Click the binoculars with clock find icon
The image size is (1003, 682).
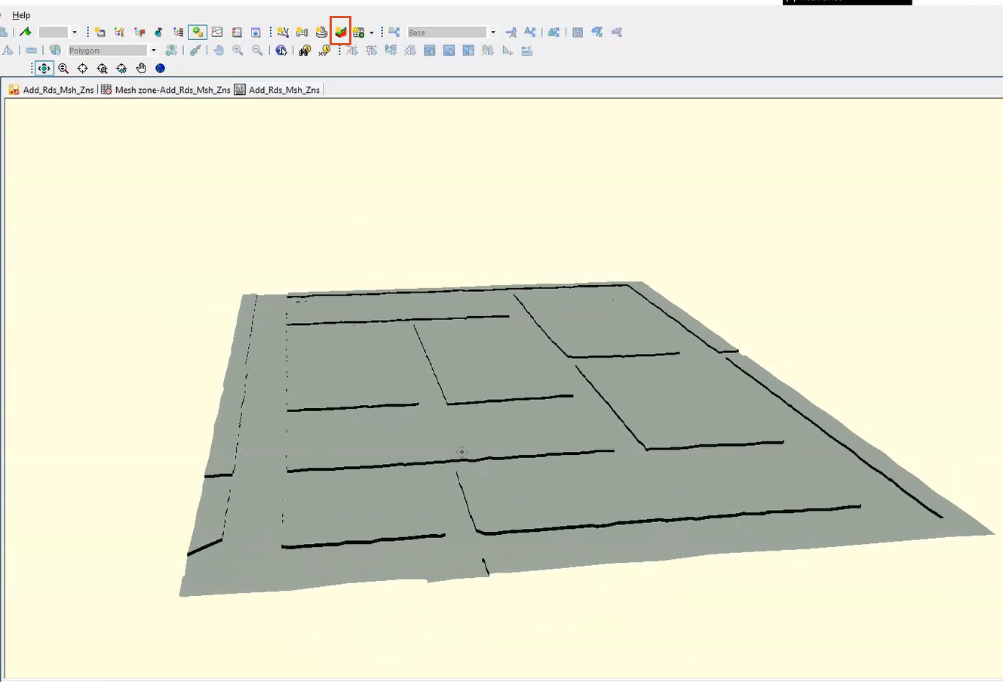[x=305, y=50]
